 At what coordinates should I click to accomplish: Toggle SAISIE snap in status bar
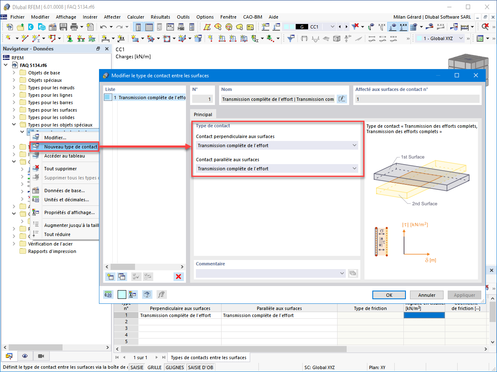[x=137, y=367]
